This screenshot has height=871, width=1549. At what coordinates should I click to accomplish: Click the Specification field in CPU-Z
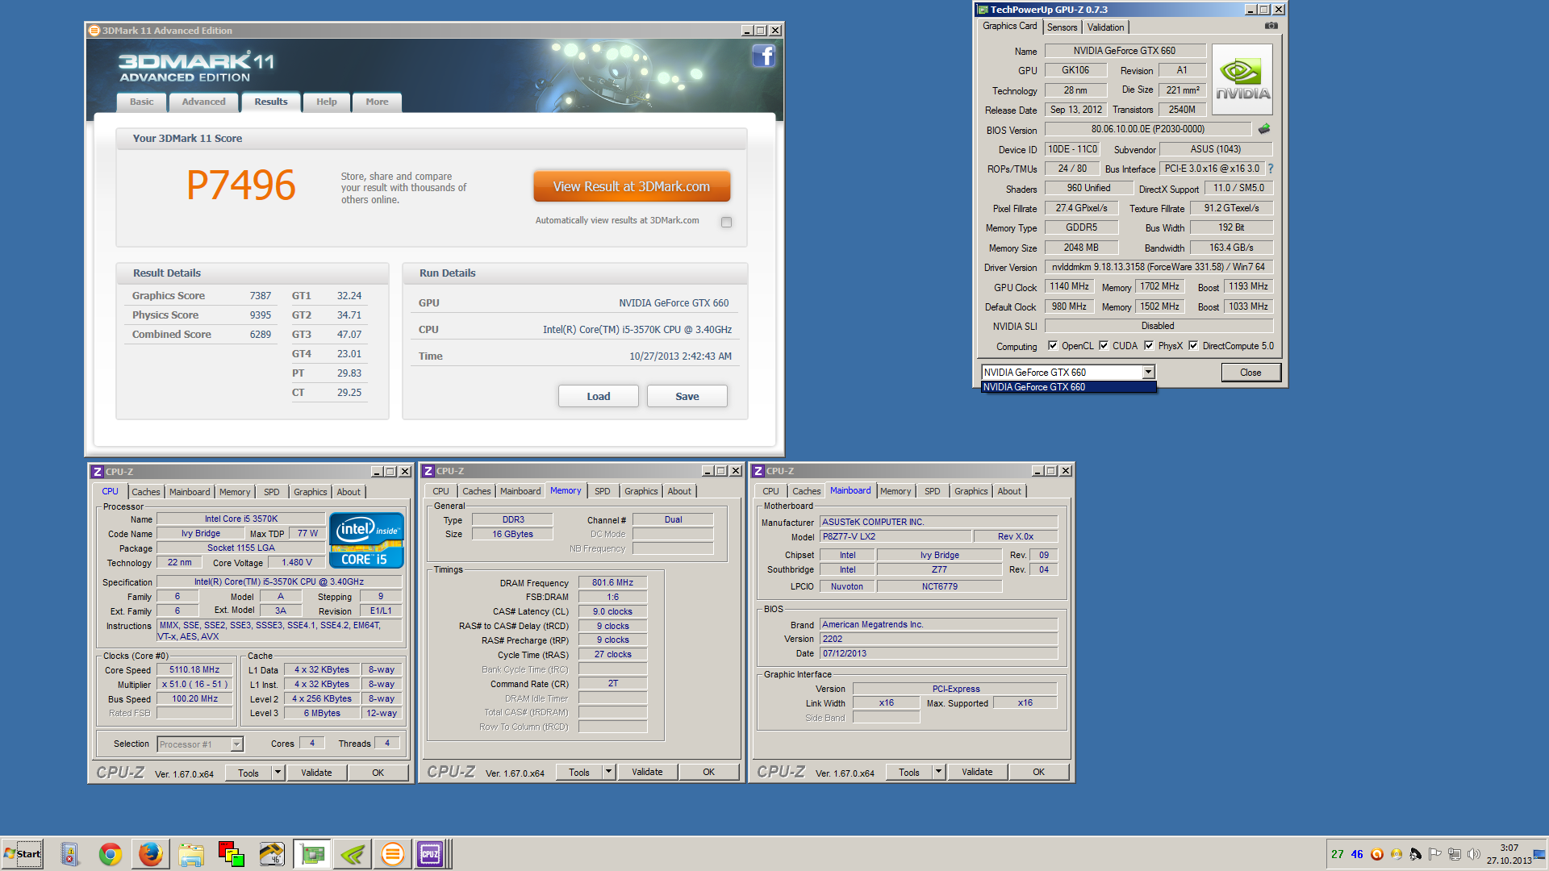click(x=279, y=581)
